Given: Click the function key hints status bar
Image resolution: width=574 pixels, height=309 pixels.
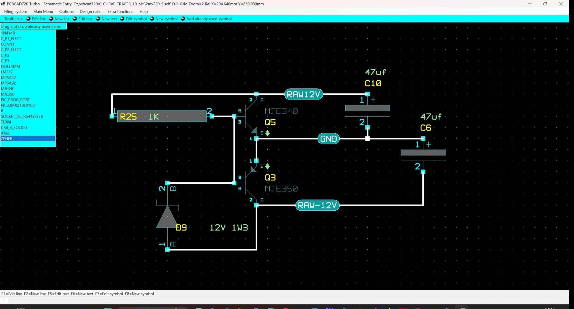Looking at the screenshot, I should (x=78, y=294).
